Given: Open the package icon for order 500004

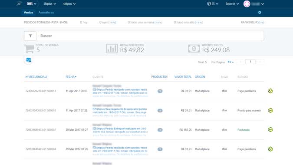Looking at the screenshot, I should (x=270, y=149).
